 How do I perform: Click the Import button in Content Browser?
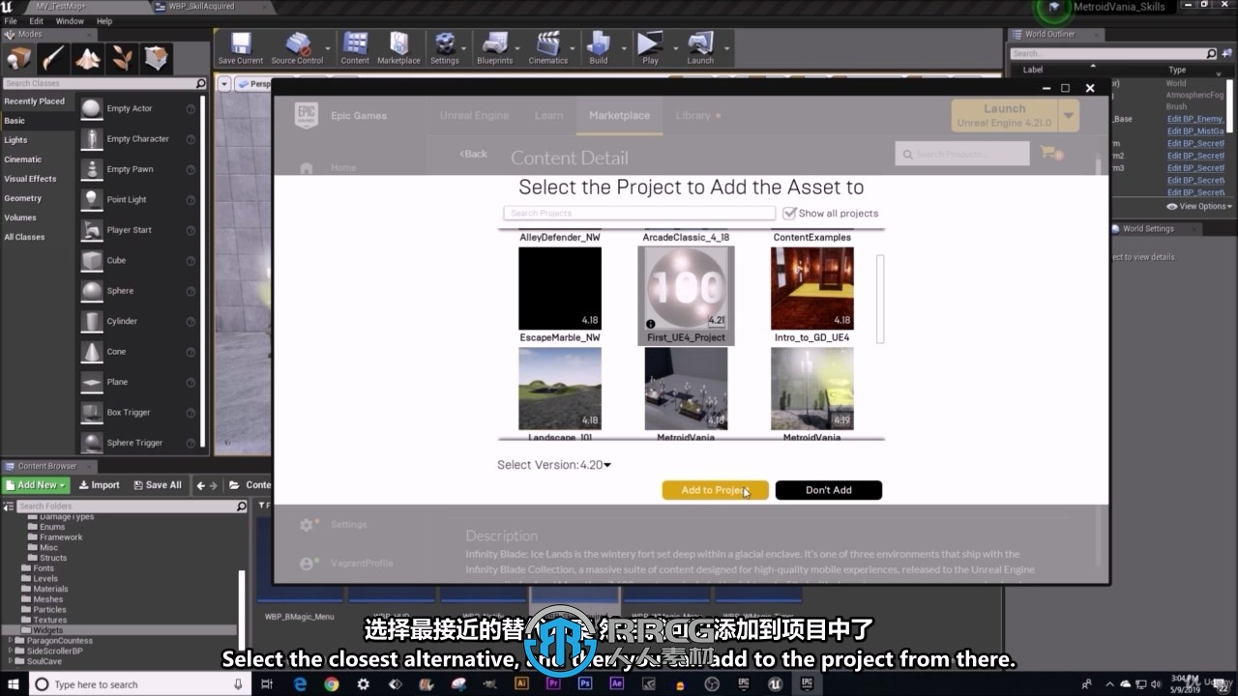coord(100,485)
